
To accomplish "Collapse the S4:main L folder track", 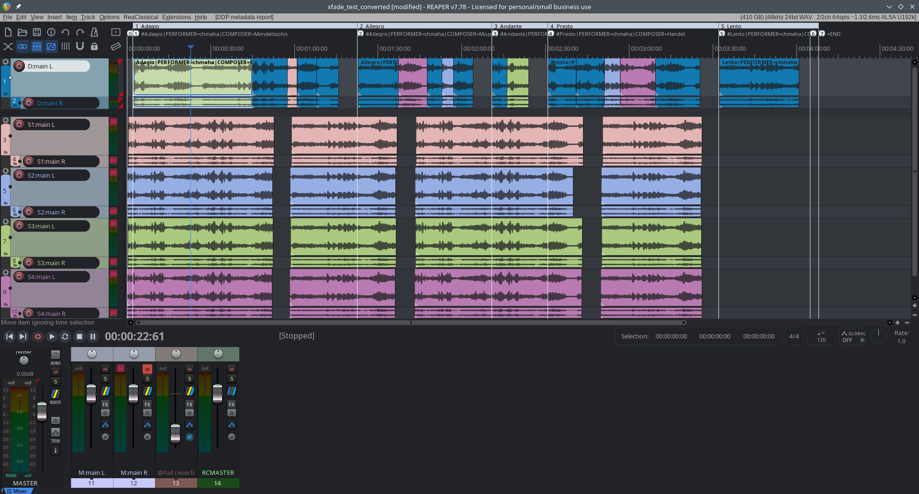I will point(6,272).
